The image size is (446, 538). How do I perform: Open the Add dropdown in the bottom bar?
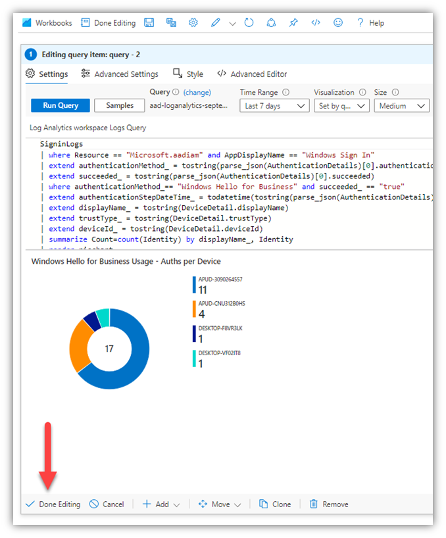tap(161, 504)
